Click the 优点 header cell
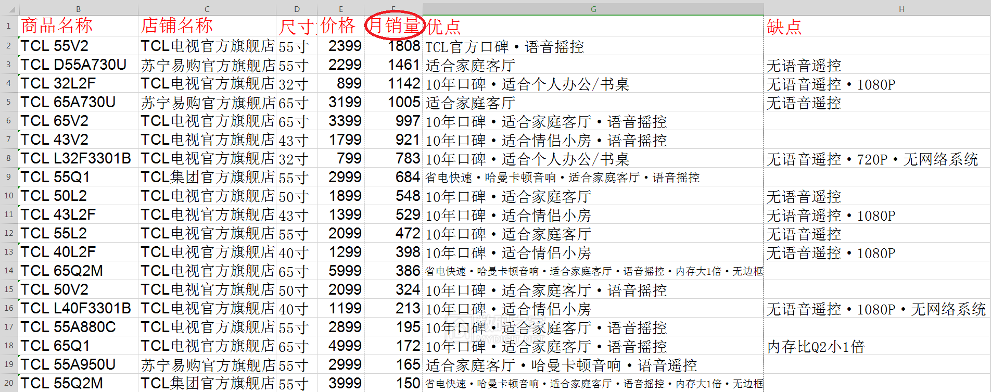The width and height of the screenshot is (991, 392). 593,26
